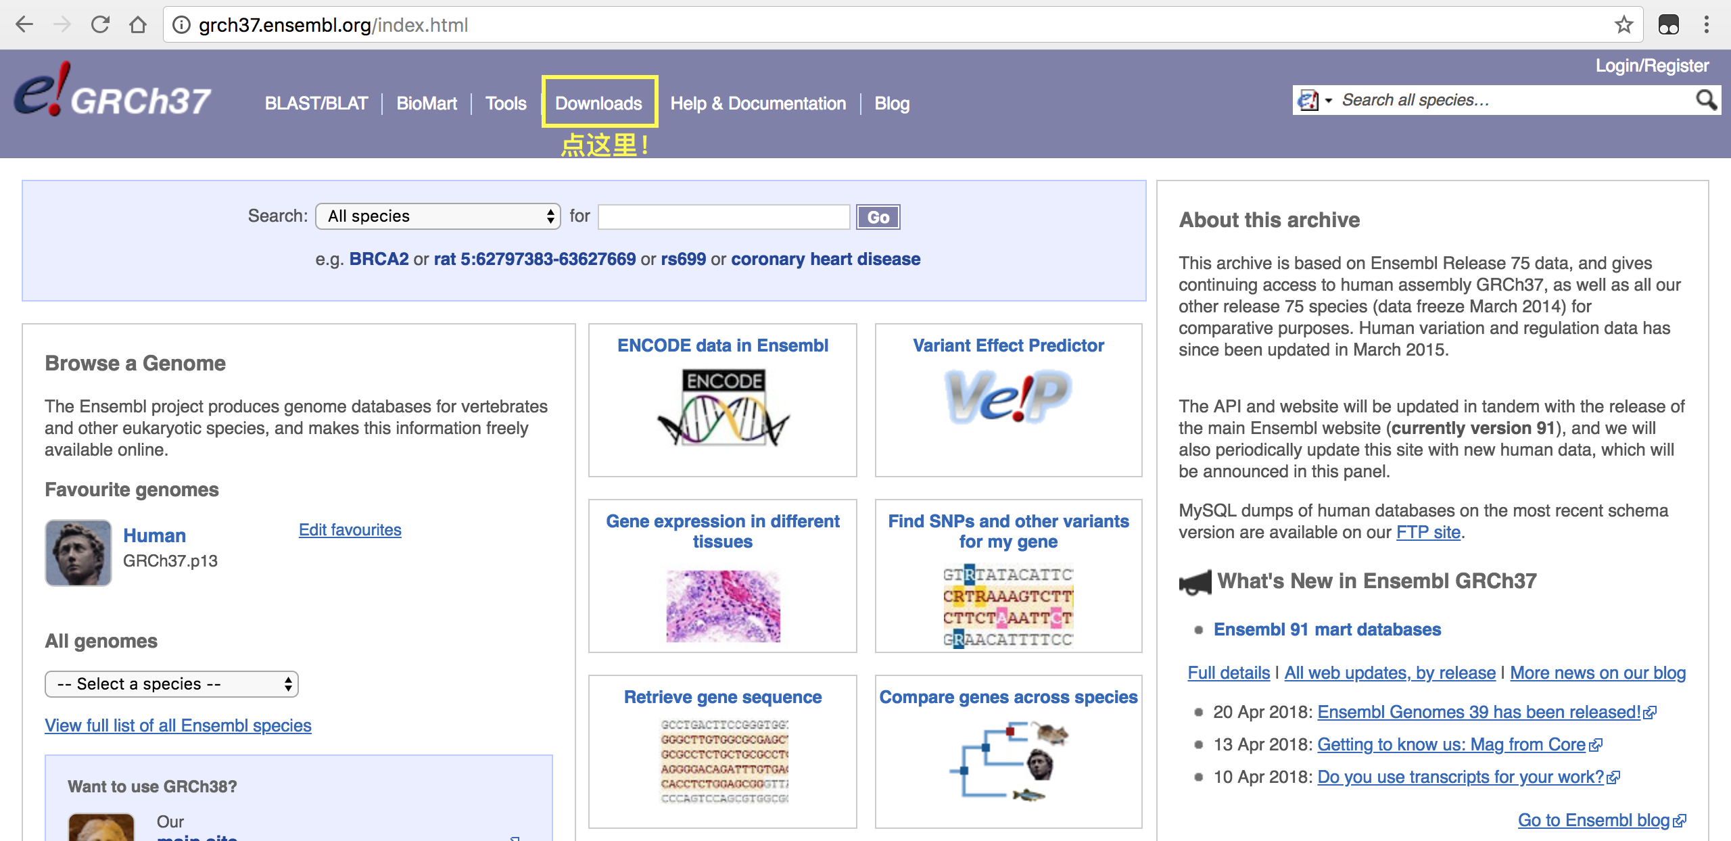The height and width of the screenshot is (841, 1731).
Task: Open the FTP site link
Action: tap(1428, 533)
